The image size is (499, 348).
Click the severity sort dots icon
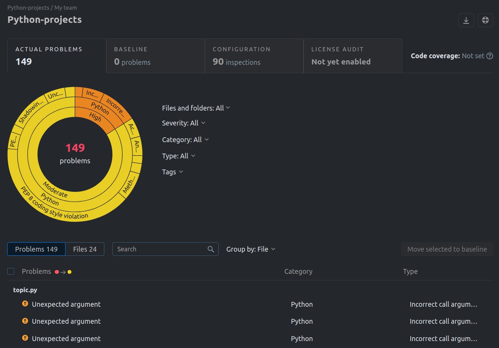(63, 272)
